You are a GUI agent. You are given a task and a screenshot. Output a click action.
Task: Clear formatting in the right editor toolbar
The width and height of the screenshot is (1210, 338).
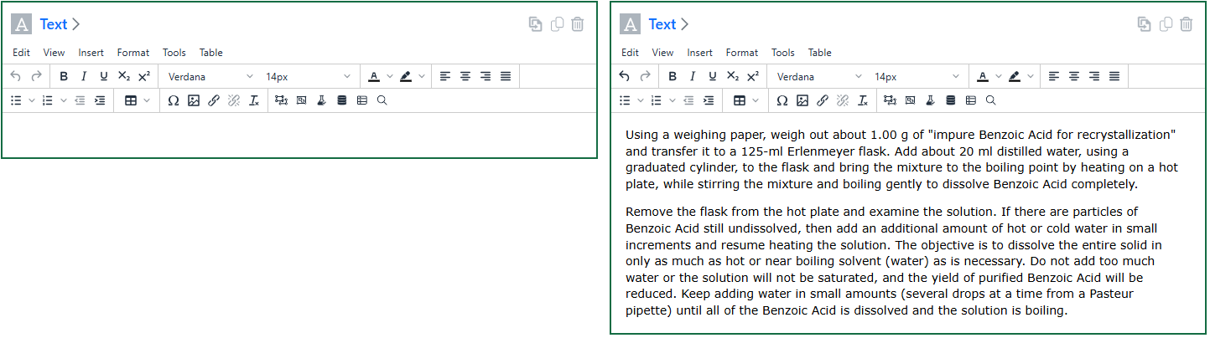point(863,100)
